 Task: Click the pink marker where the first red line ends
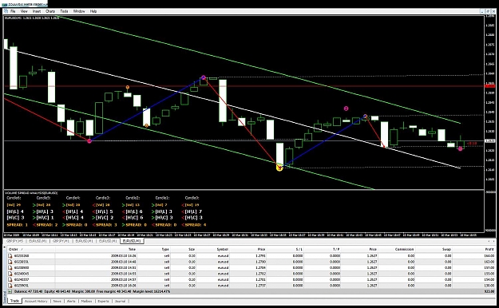89,140
